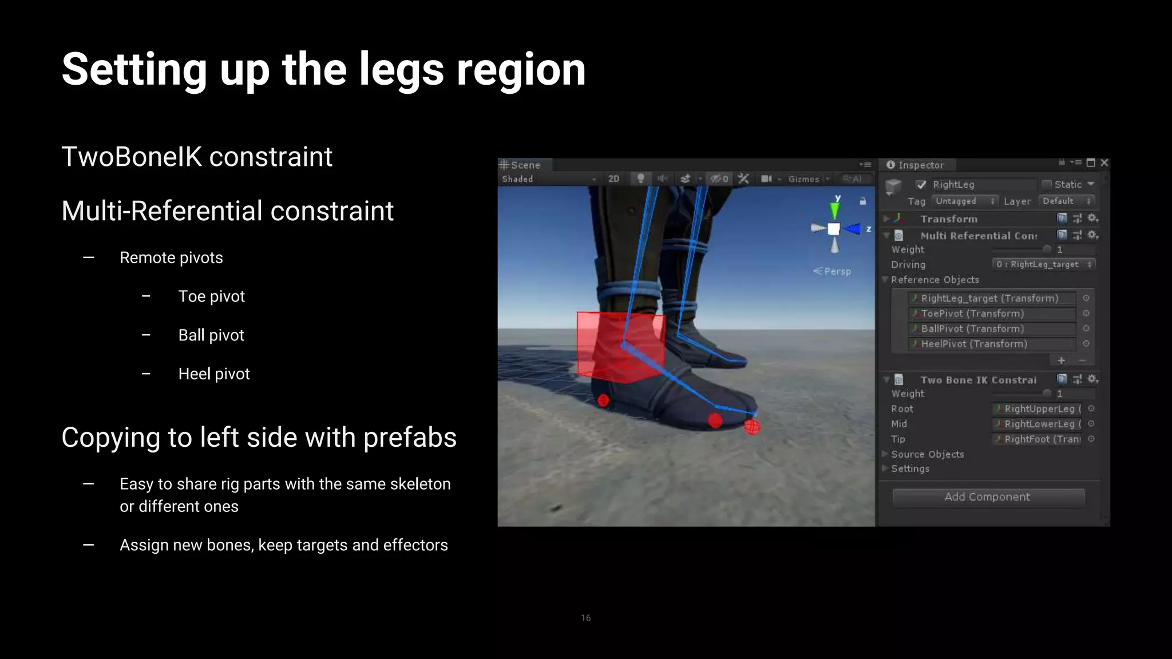Open Multi Referential Constraint help icon
Viewport: 1172px width, 659px height.
click(1062, 235)
